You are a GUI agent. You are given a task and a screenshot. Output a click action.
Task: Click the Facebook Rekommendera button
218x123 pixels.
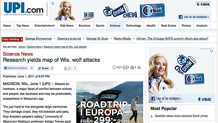click(x=15, y=68)
